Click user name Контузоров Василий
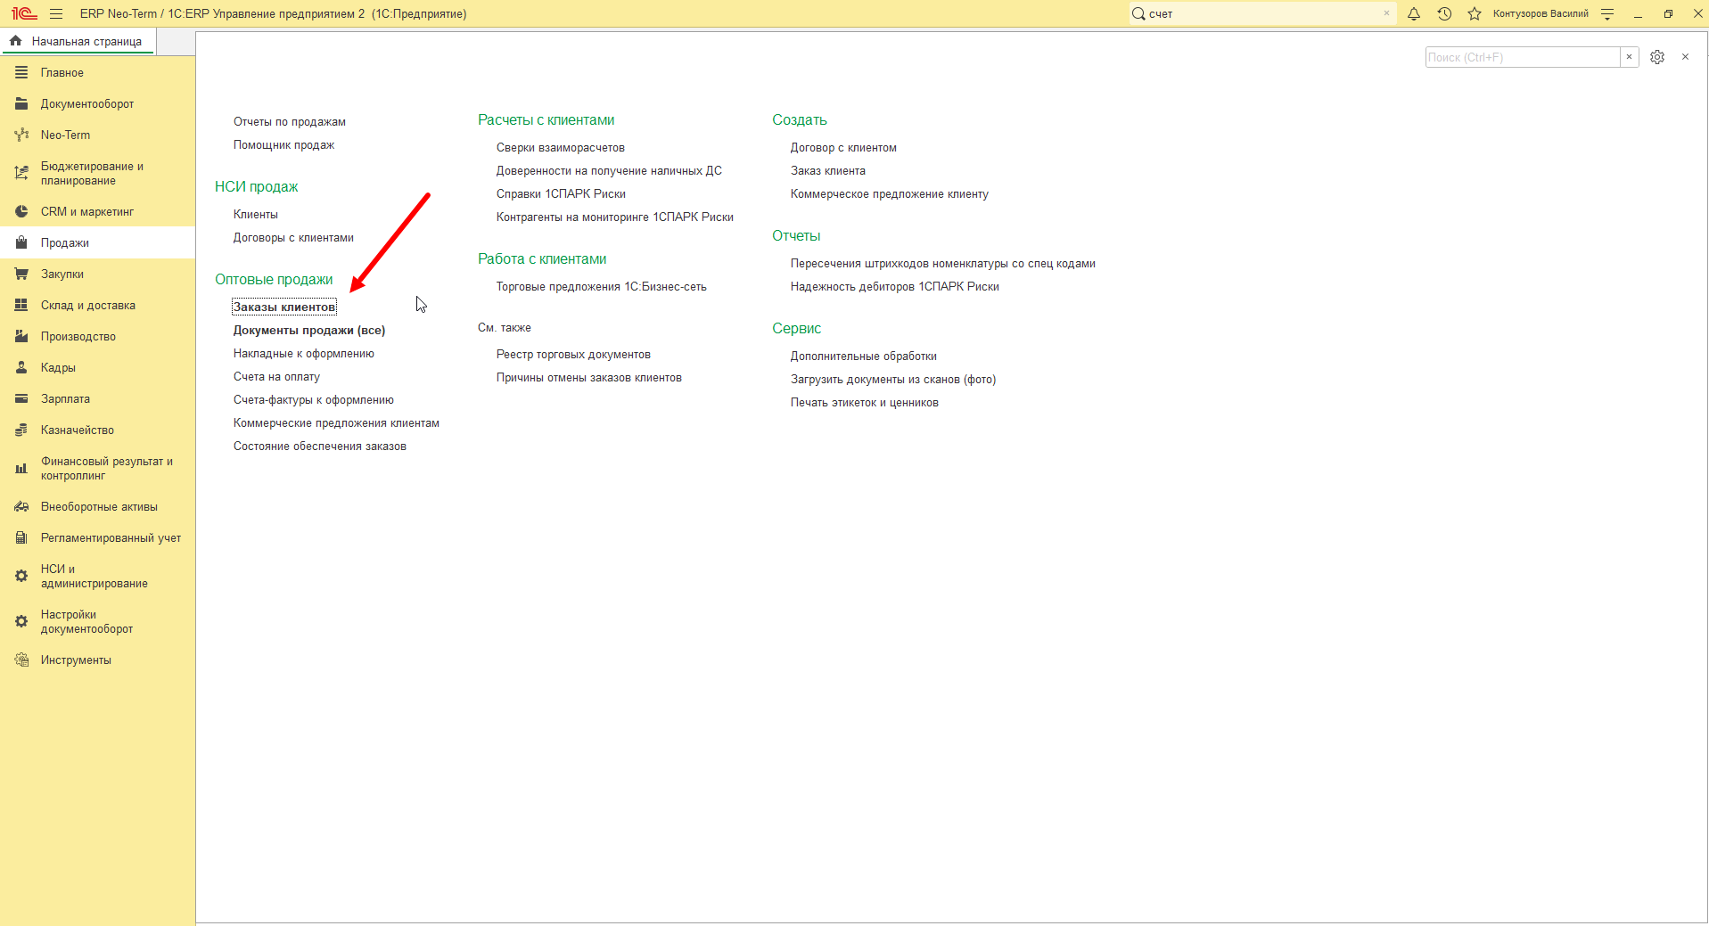 tap(1541, 13)
